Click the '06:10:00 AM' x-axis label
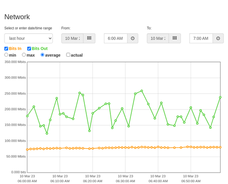The image size is (228, 184). coord(60,181)
